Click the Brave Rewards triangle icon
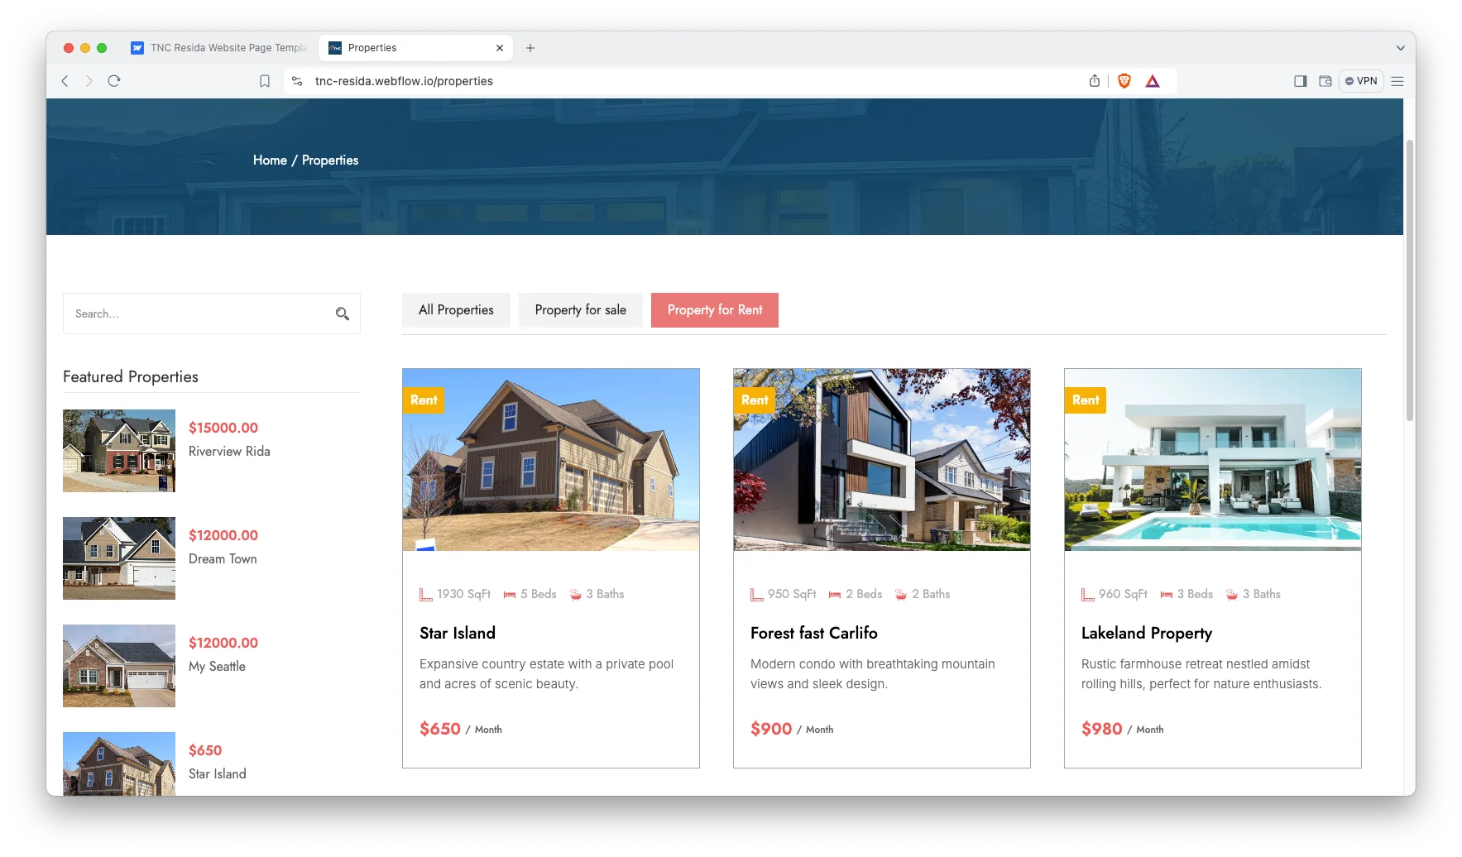 point(1153,81)
